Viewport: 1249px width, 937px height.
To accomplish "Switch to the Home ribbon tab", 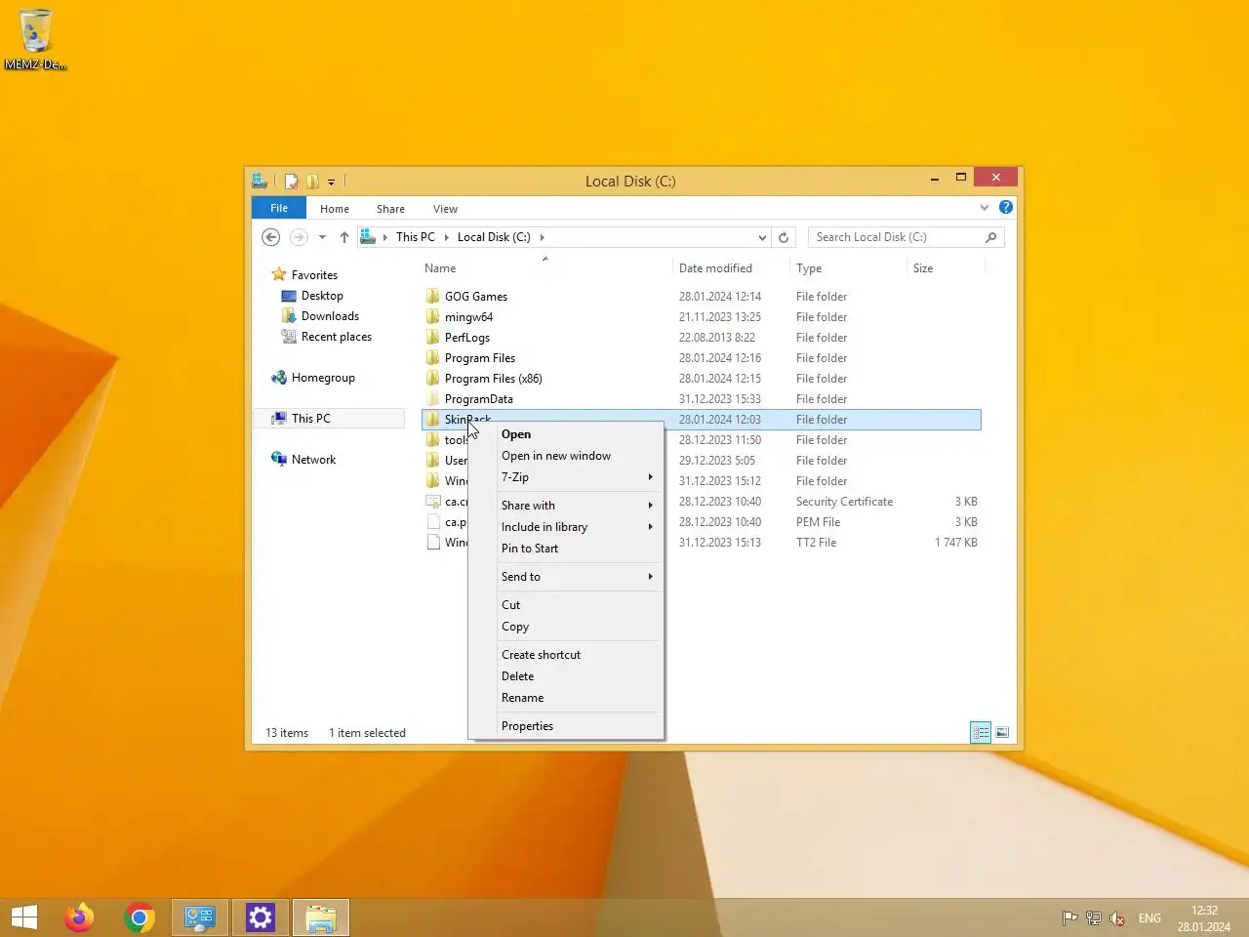I will pyautogui.click(x=334, y=209).
